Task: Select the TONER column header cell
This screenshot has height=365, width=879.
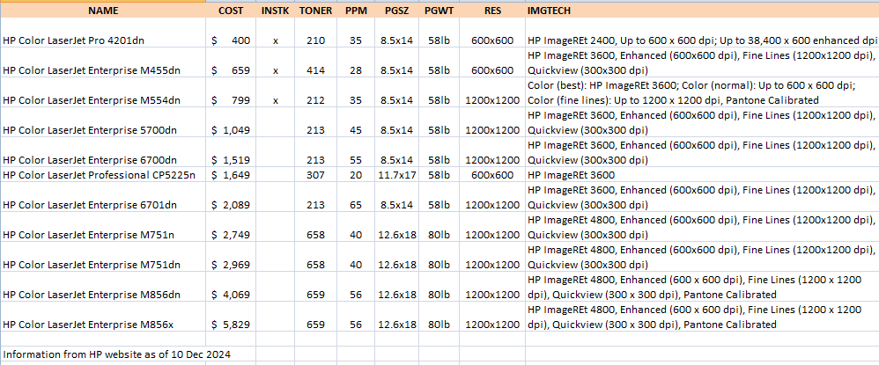Action: (315, 11)
